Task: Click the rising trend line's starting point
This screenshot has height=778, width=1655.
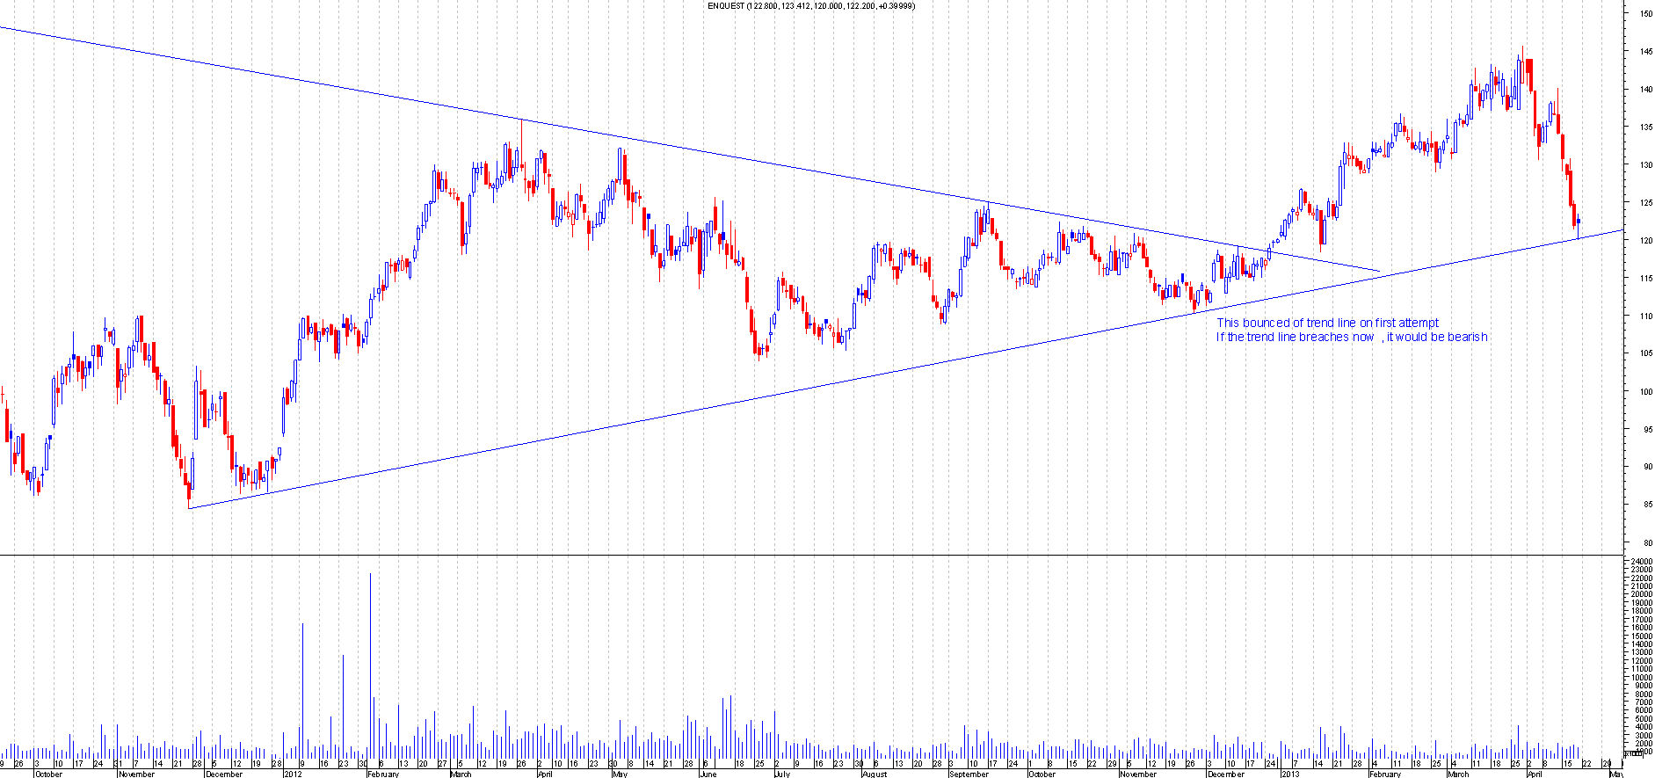Action: [190, 507]
